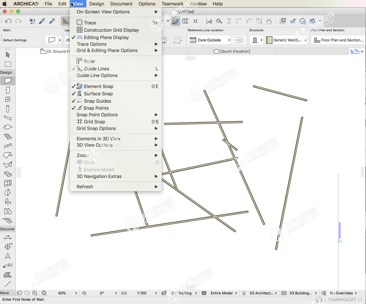Select the Mesh tool
The image size is (366, 304).
coord(8,221)
